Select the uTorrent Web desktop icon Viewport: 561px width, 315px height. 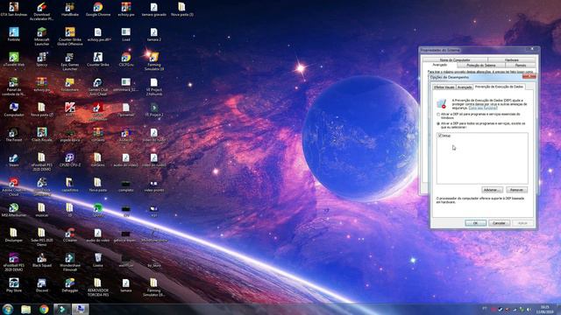(x=14, y=59)
